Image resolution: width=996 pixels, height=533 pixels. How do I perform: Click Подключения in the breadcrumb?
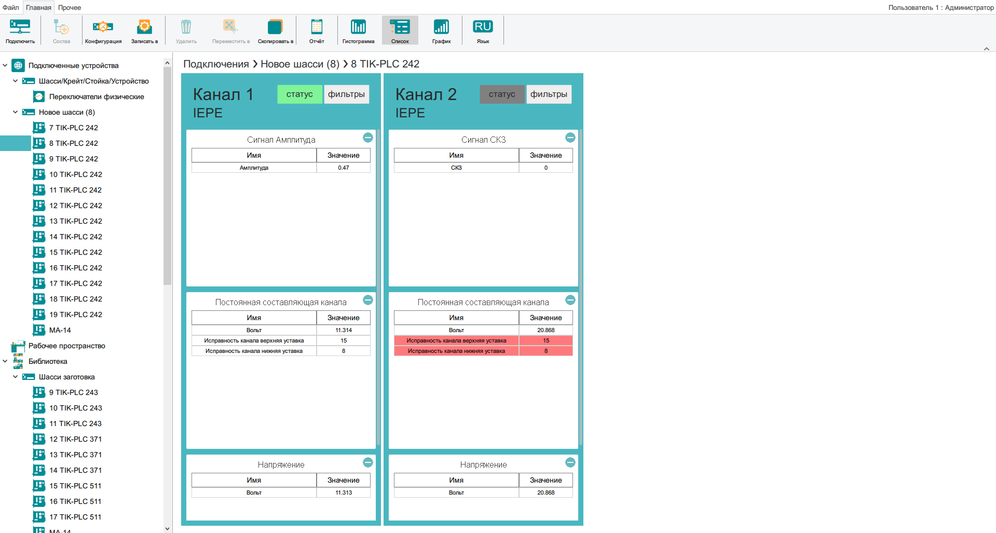coord(216,64)
